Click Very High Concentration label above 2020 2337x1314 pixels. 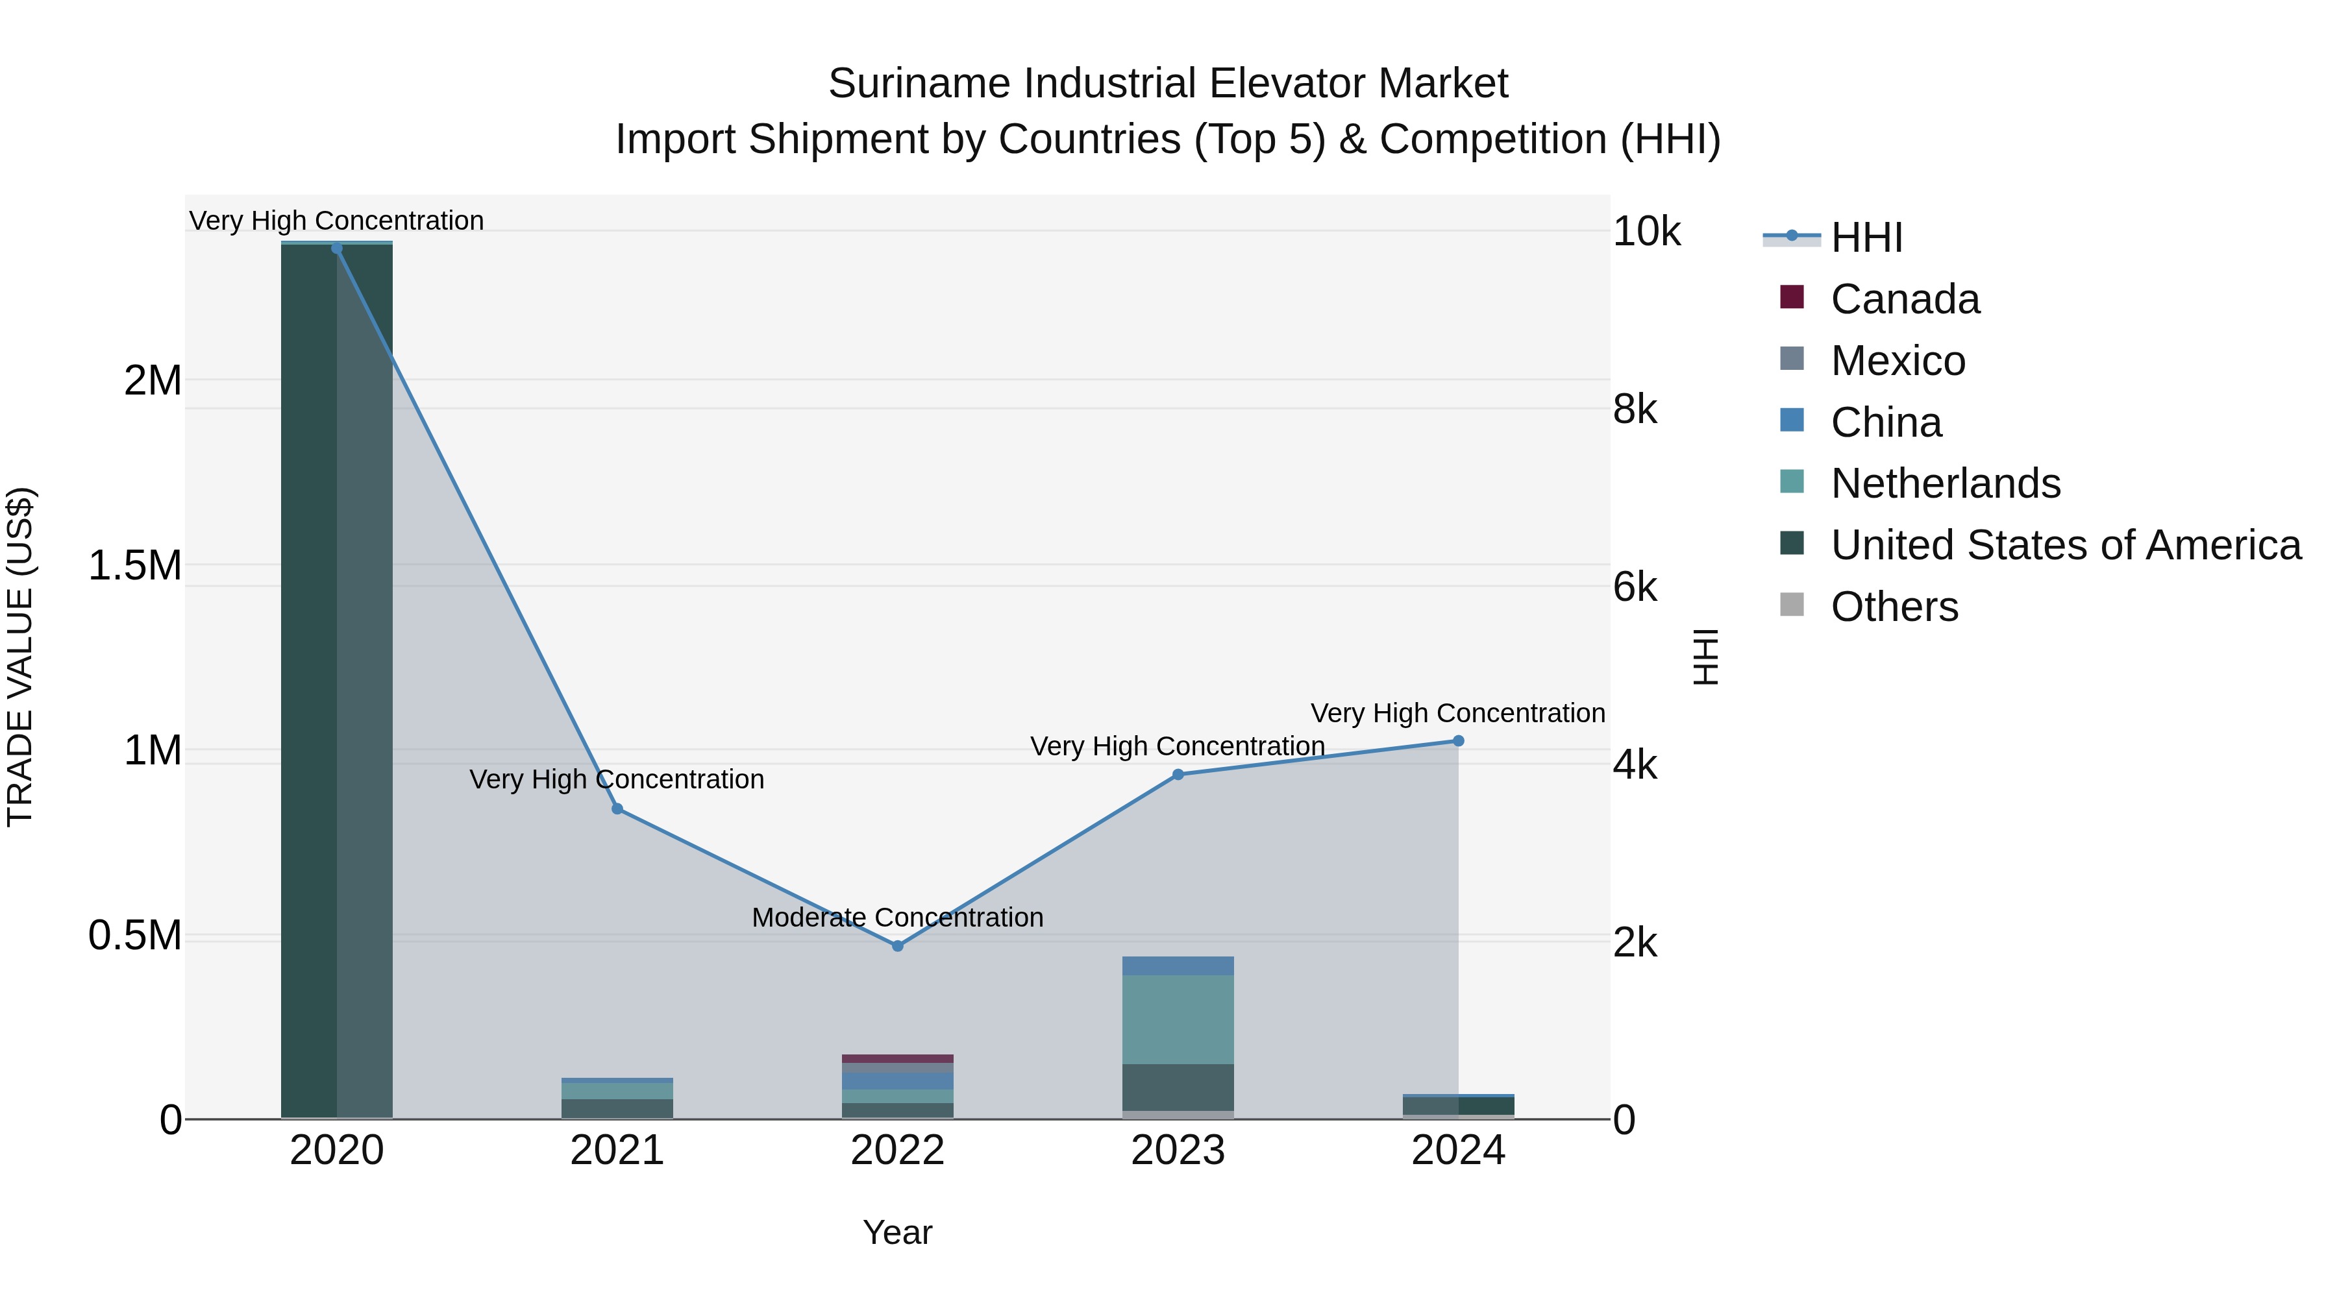(336, 221)
